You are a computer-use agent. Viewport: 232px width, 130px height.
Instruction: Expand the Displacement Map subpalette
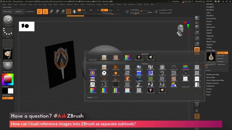(213, 75)
